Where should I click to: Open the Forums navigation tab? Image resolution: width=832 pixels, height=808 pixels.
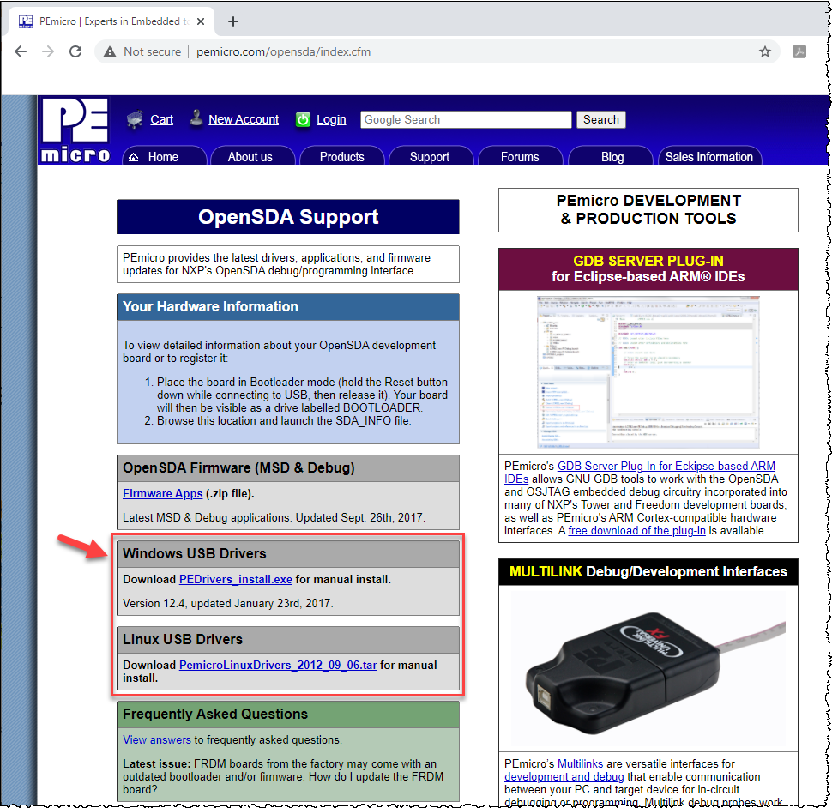tap(520, 155)
